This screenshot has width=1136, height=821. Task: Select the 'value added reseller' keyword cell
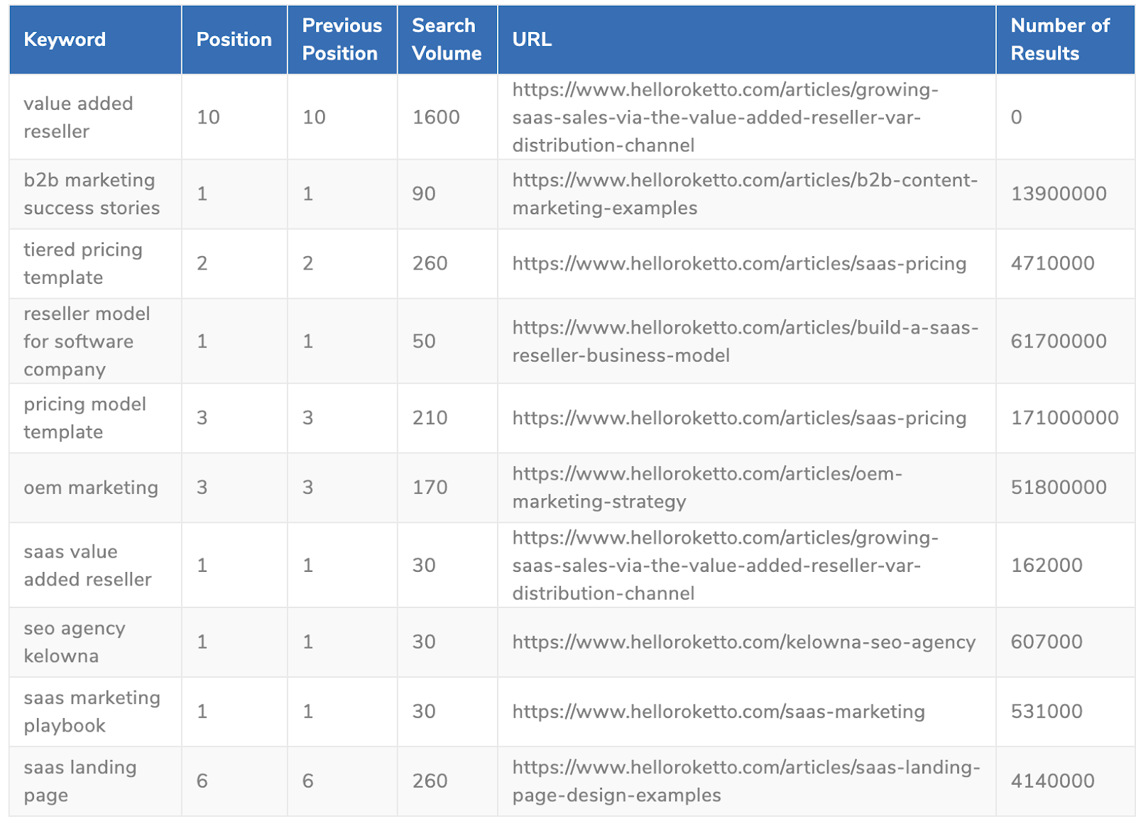(x=78, y=117)
